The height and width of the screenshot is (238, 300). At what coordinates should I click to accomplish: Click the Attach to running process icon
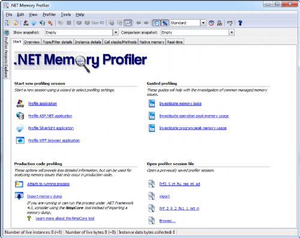19,184
